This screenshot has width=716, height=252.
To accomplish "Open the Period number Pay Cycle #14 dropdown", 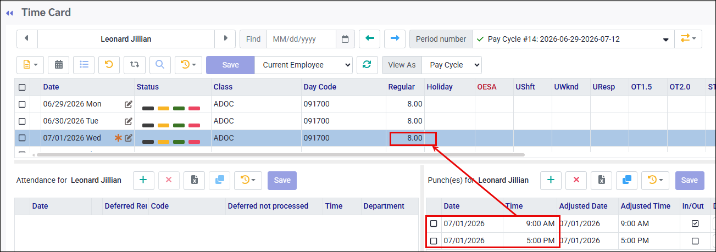I will (573, 39).
